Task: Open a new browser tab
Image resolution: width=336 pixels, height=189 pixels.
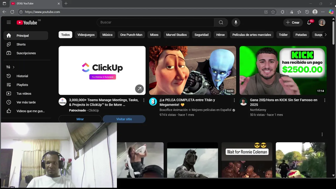Action: 66,3
